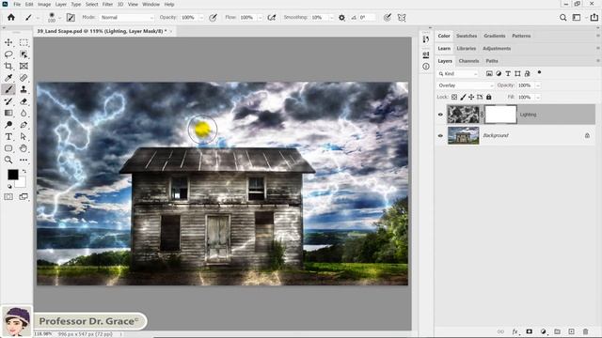
Task: Select the Move tool
Action: (x=8, y=42)
